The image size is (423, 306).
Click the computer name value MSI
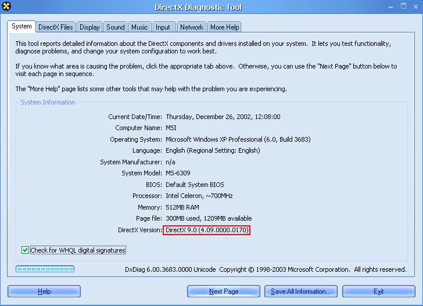click(171, 128)
